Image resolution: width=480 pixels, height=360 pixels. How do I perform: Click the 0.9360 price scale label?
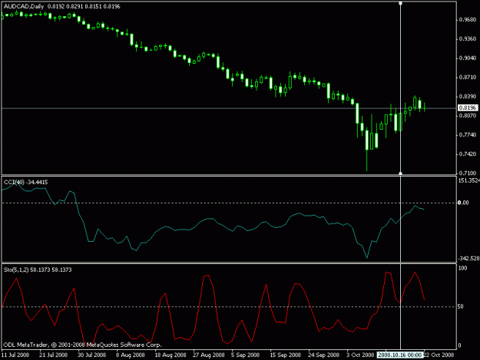click(468, 39)
